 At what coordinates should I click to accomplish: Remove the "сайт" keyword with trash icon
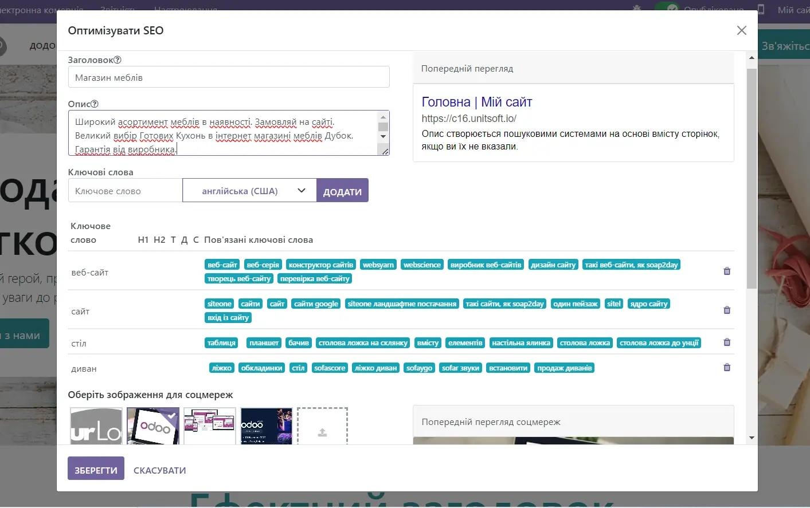[x=727, y=310]
